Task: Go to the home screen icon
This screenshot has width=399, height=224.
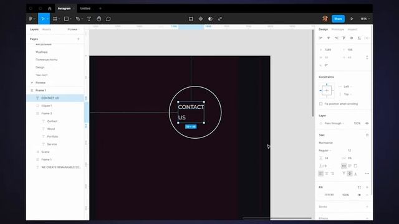Action: click(x=50, y=8)
